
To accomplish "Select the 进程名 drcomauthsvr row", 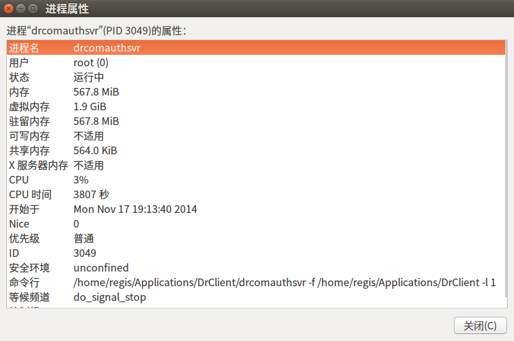I will 256,48.
